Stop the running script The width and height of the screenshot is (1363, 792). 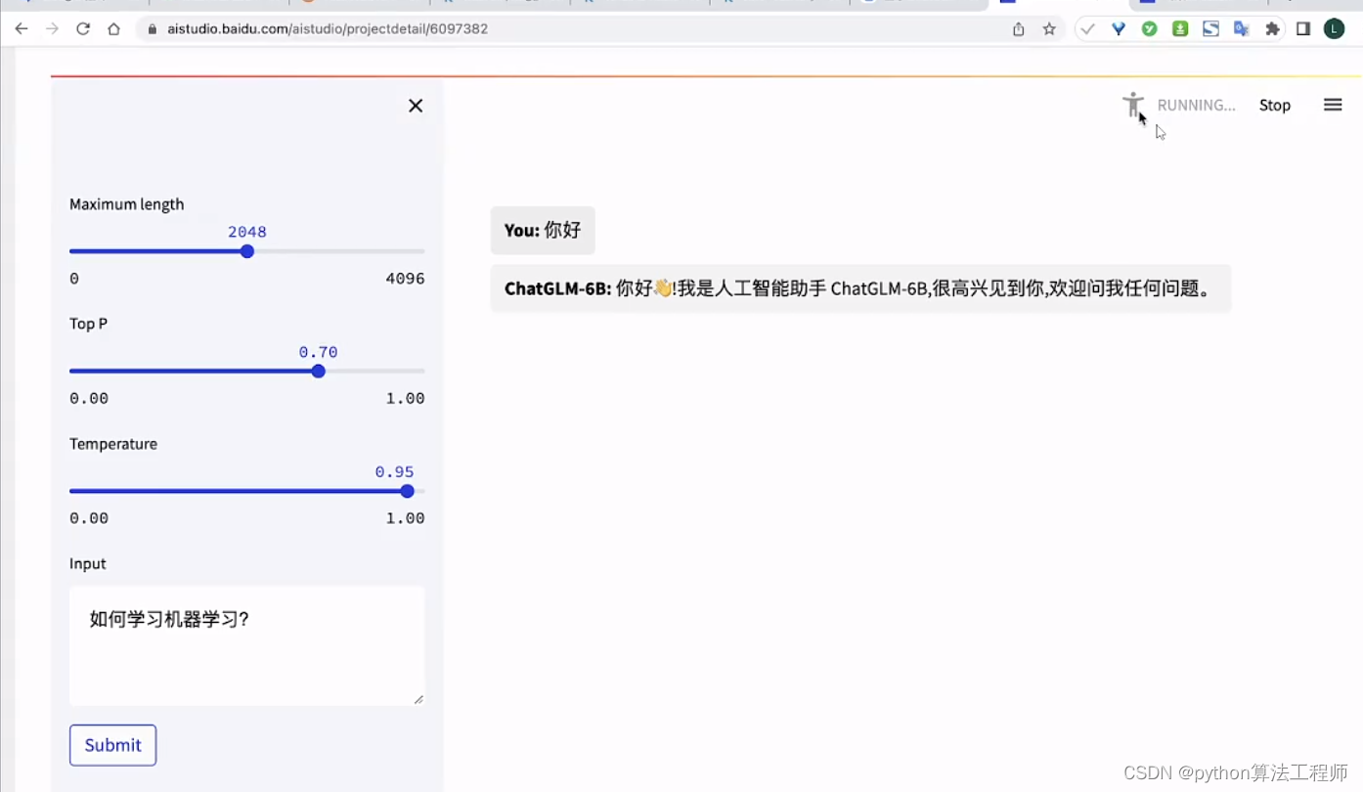pyautogui.click(x=1274, y=106)
